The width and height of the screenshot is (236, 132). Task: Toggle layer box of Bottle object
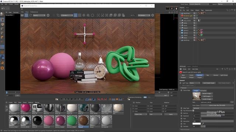click(x=194, y=23)
